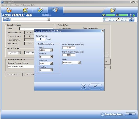Cancel the Device Communication Settings dialog
Viewport: 139px width, 119px height.
84,86
